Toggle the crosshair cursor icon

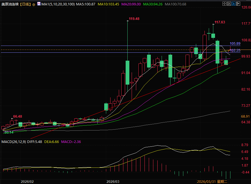[224, 4]
